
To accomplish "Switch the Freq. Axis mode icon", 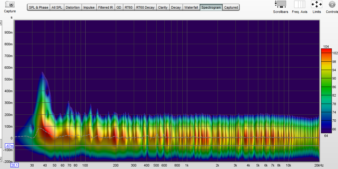I will (x=299, y=4).
